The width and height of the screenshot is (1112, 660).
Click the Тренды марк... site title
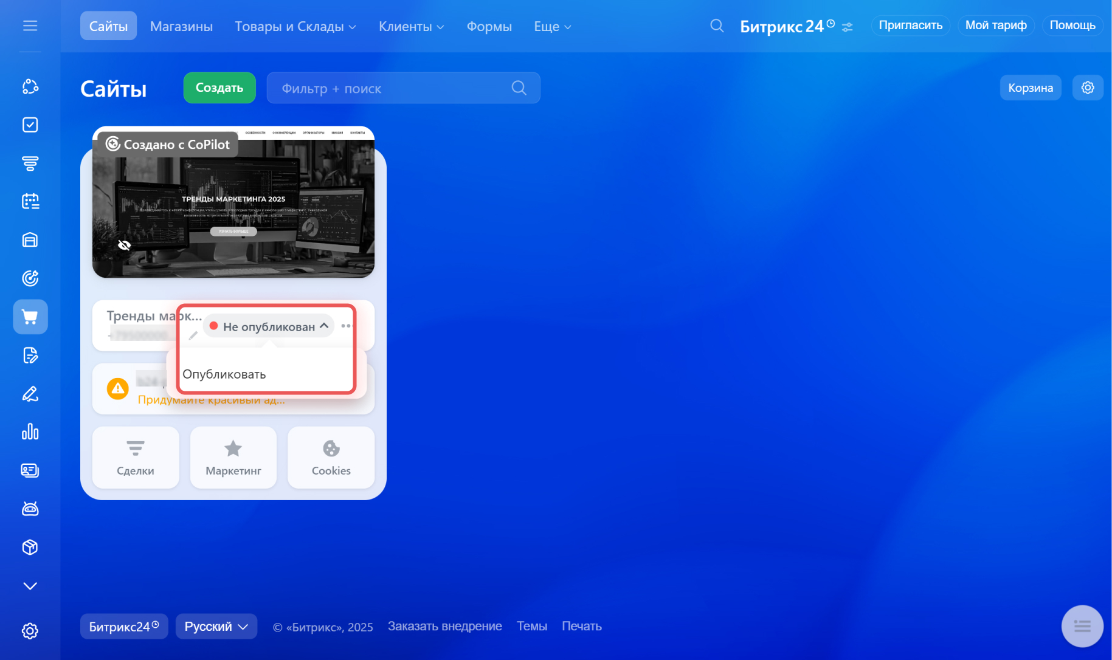(154, 315)
